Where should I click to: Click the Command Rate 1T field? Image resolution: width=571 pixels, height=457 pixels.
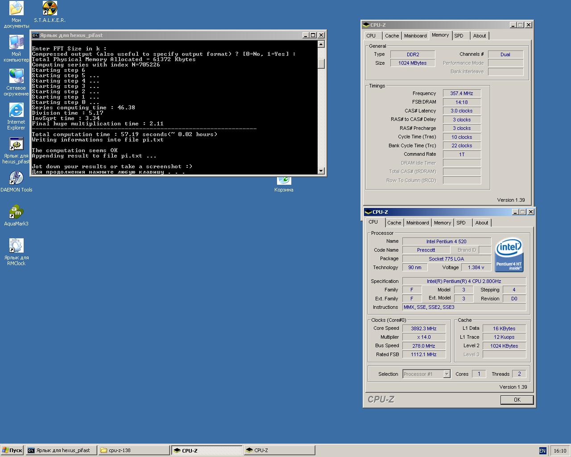click(462, 154)
